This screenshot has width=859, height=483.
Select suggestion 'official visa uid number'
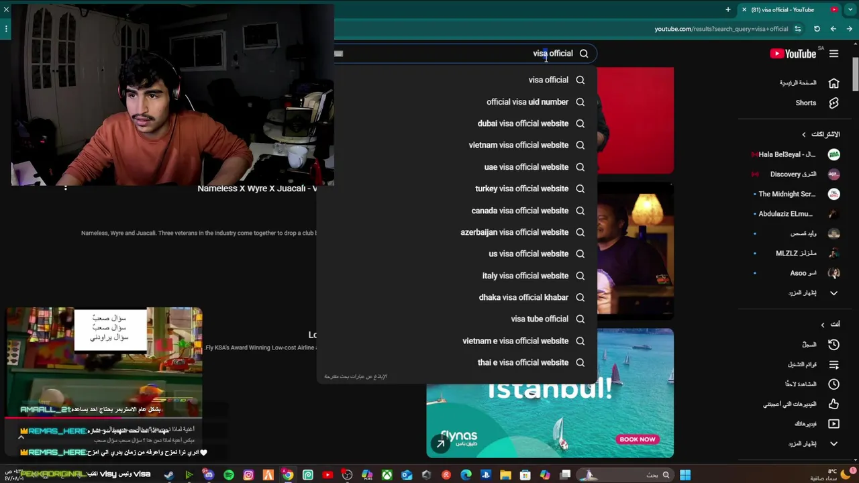click(456, 102)
